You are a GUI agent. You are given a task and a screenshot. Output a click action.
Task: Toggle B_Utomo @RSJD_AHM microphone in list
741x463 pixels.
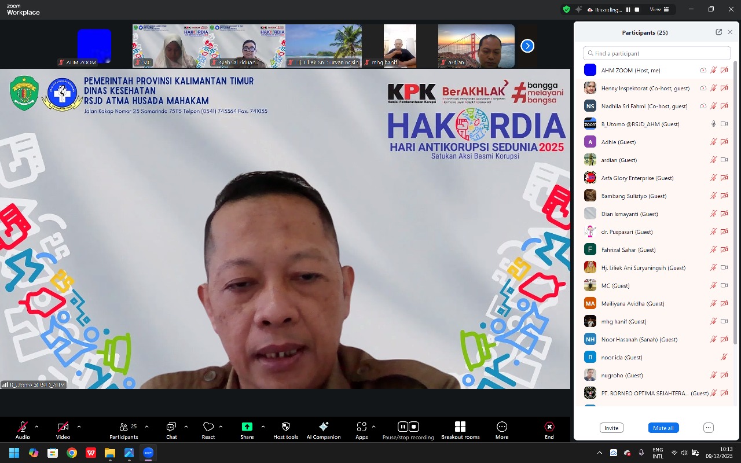click(714, 124)
